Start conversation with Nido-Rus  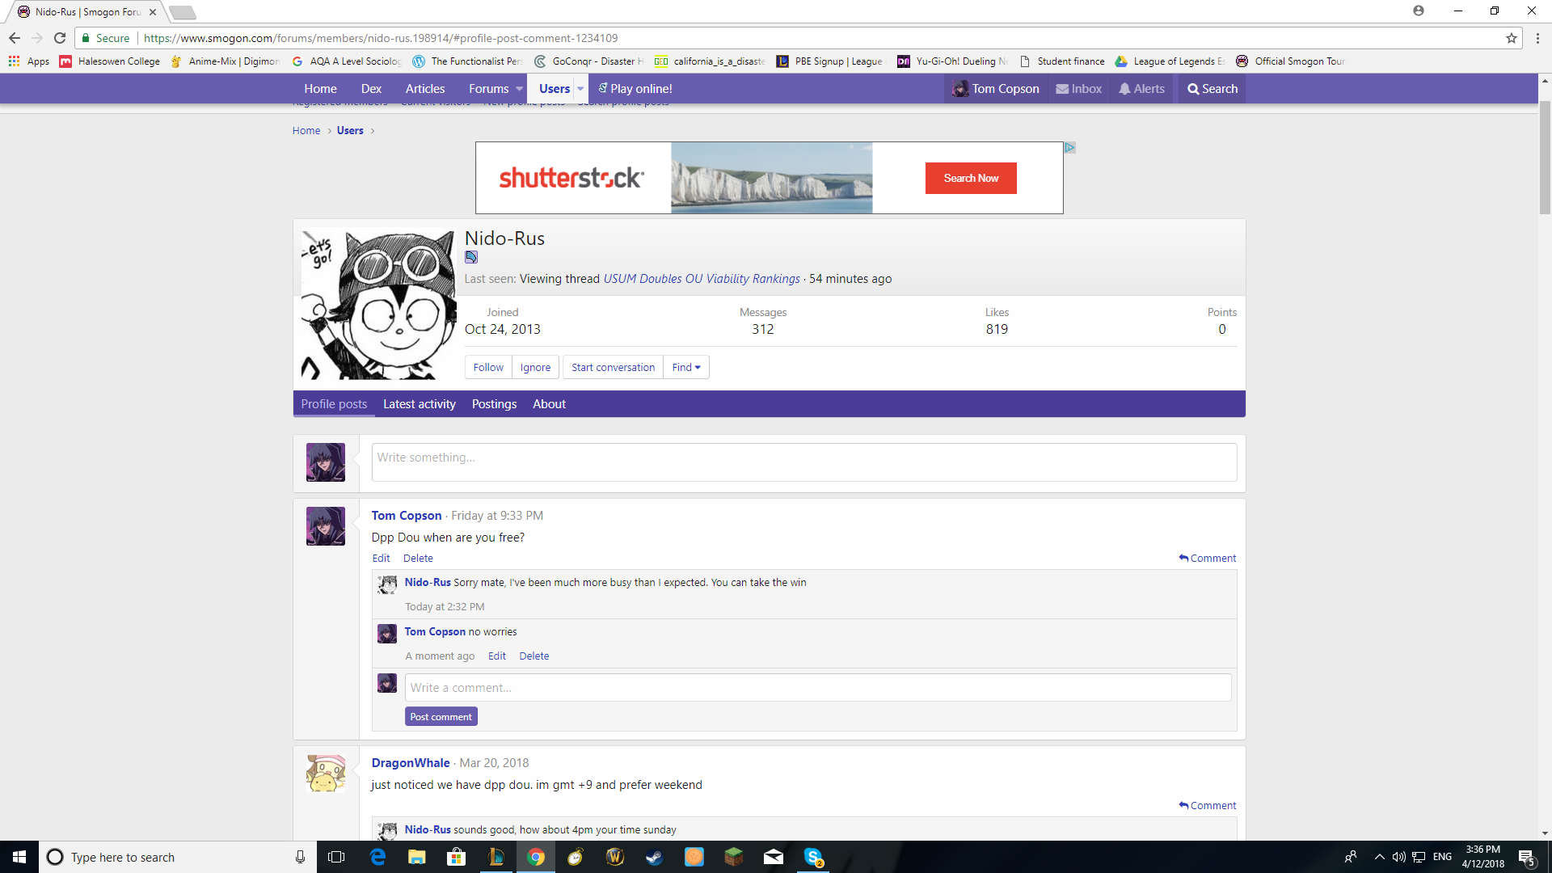(613, 367)
